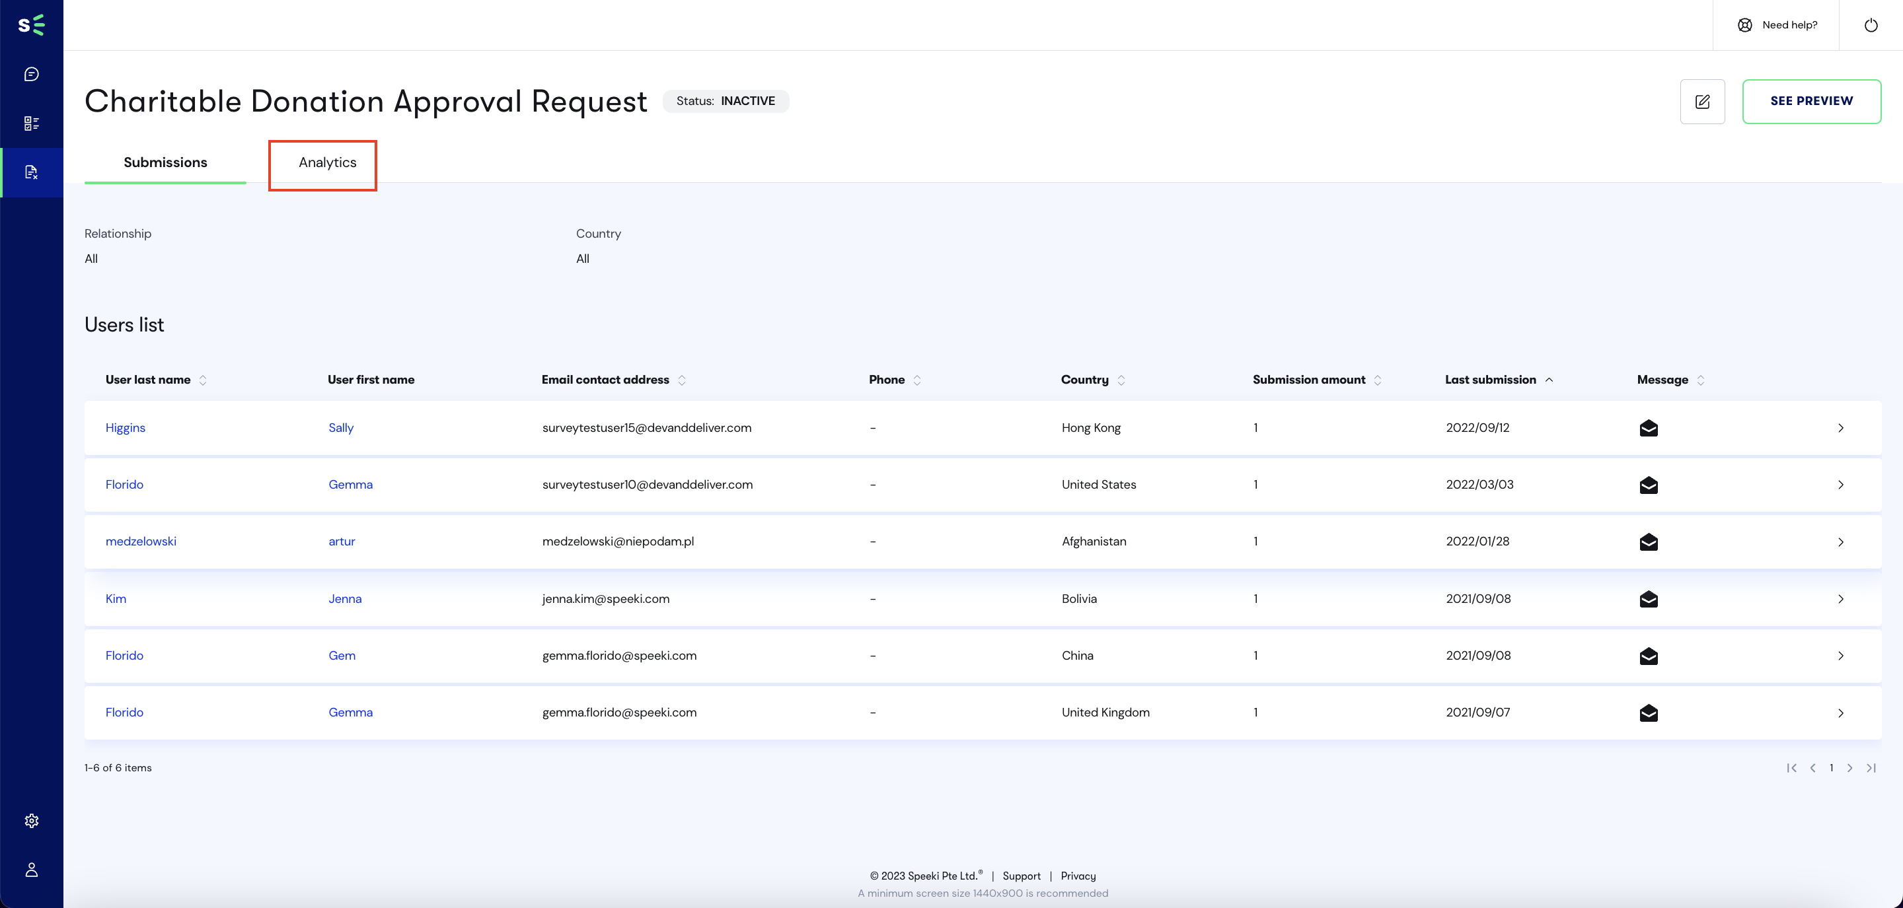This screenshot has width=1903, height=908.
Task: Click SEE PREVIEW button
Action: [x=1812, y=100]
